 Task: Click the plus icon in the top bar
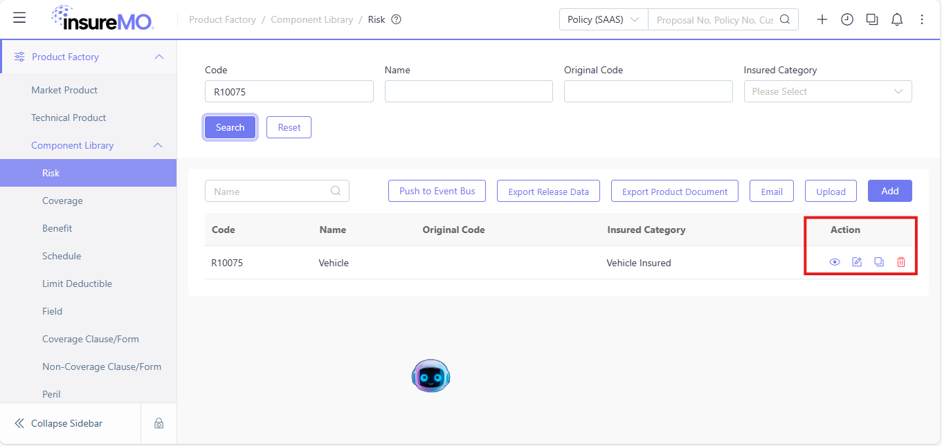[x=822, y=19]
